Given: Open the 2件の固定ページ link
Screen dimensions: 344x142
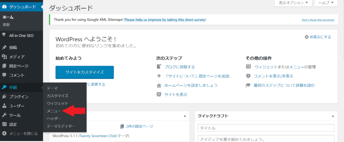Looking at the screenshot, I should (139, 126).
